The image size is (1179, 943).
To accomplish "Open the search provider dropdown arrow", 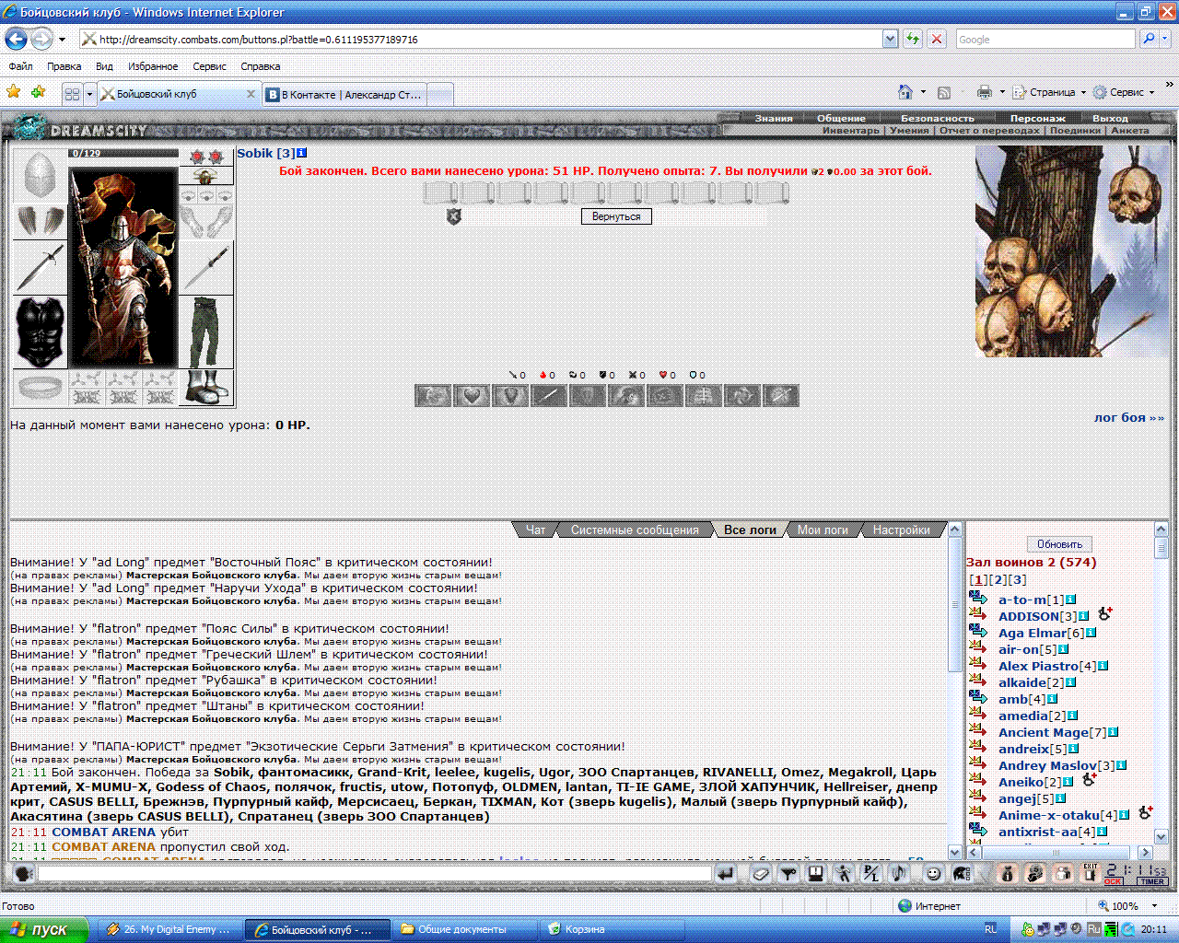I will pyautogui.click(x=1165, y=39).
